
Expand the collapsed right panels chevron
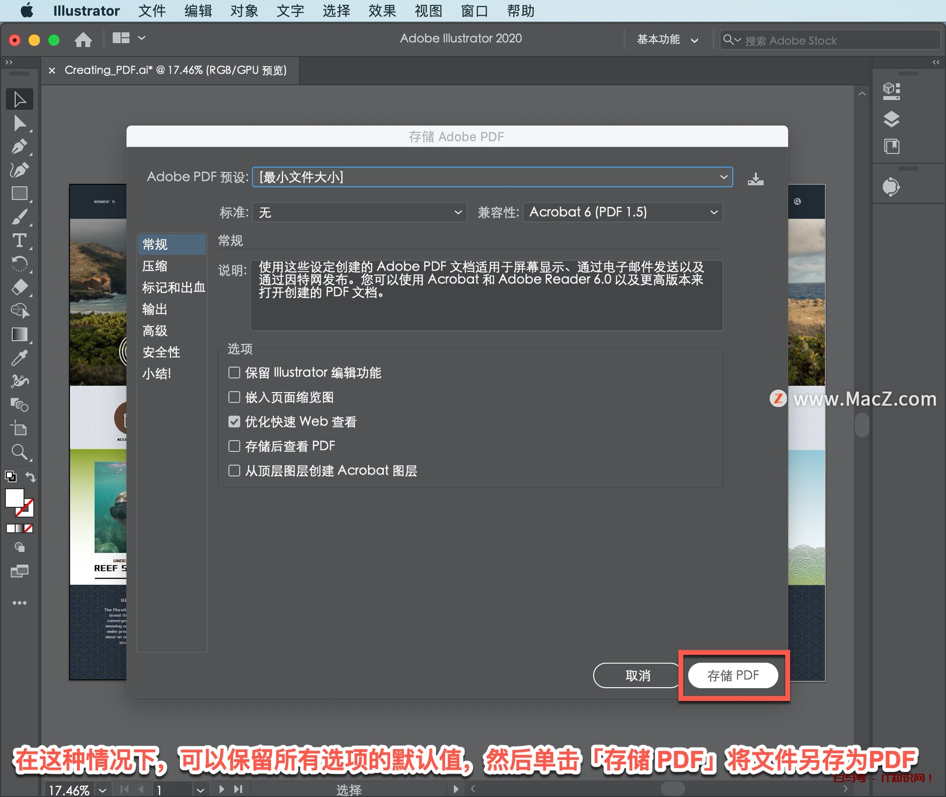coord(936,62)
